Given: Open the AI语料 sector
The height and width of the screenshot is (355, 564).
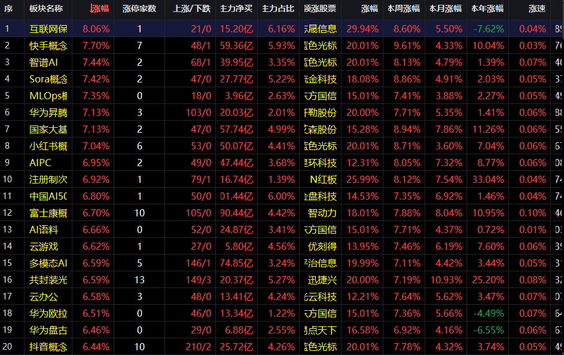Looking at the screenshot, I should (44, 229).
